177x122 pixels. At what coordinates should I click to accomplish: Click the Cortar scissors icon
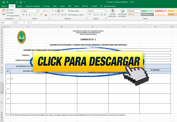click(8, 10)
